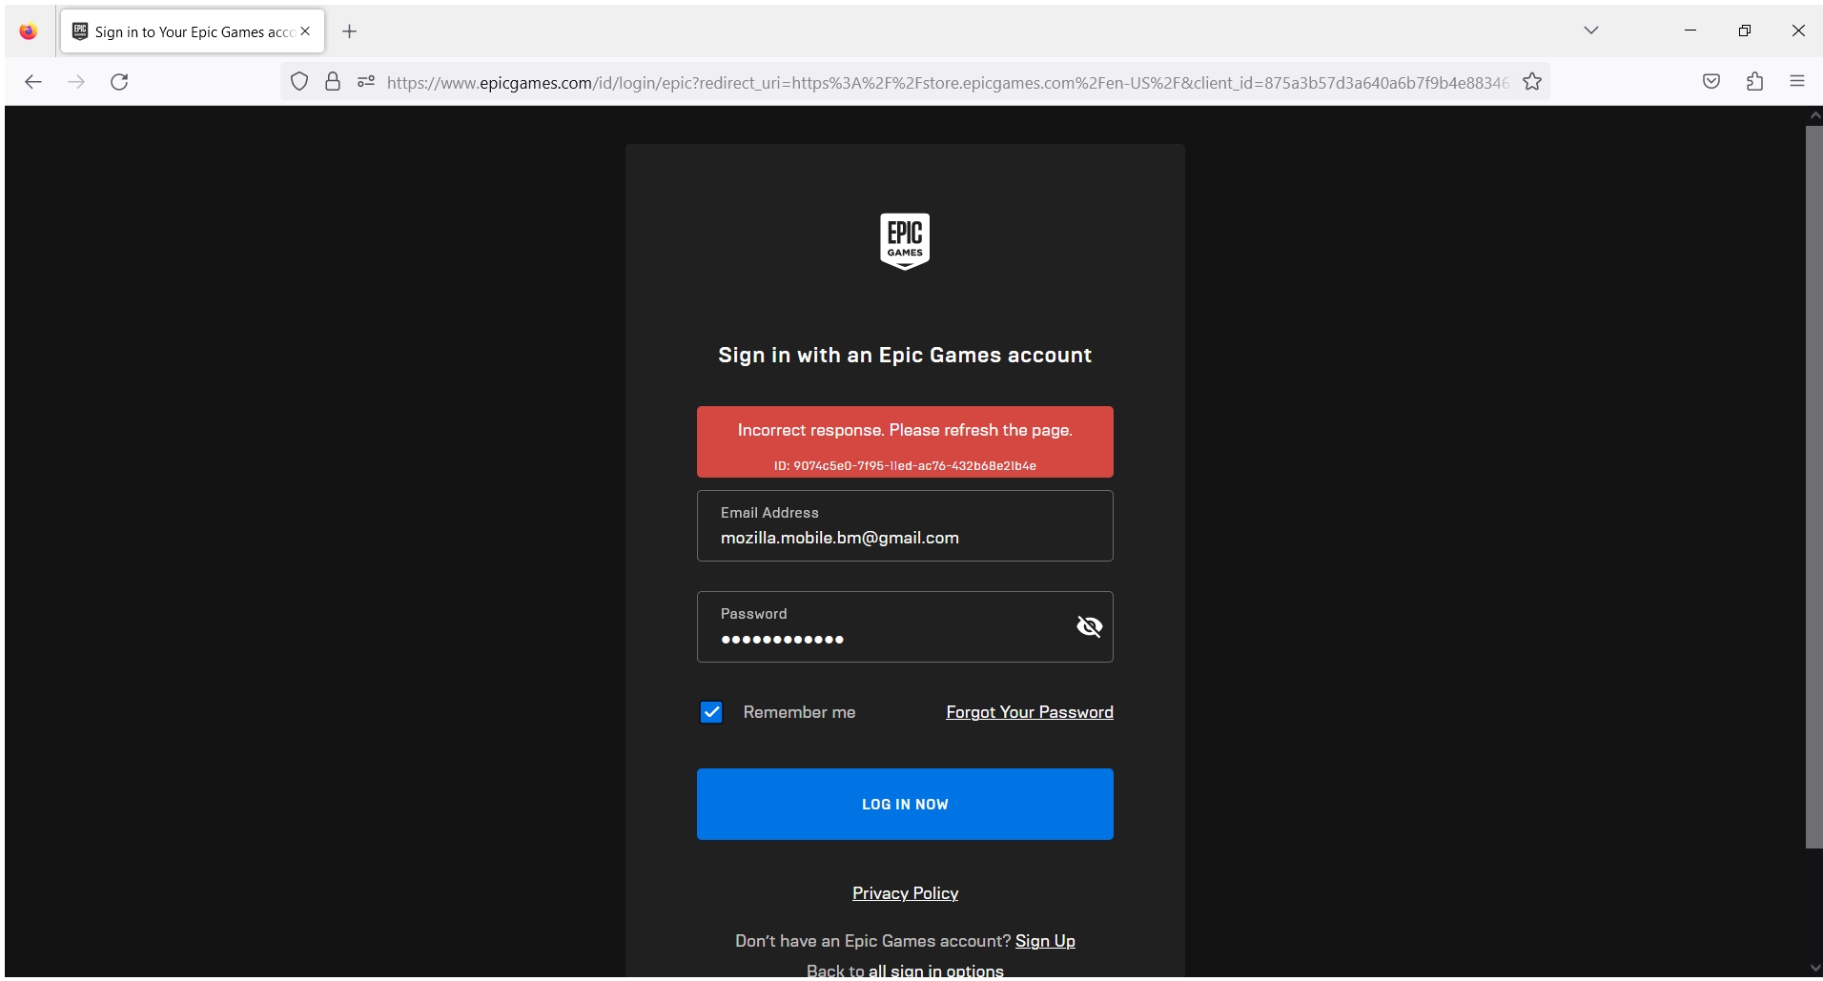Viewport: 1823px width, 981px height.
Task: Click the page scrollbar on the right
Action: pos(1813,477)
